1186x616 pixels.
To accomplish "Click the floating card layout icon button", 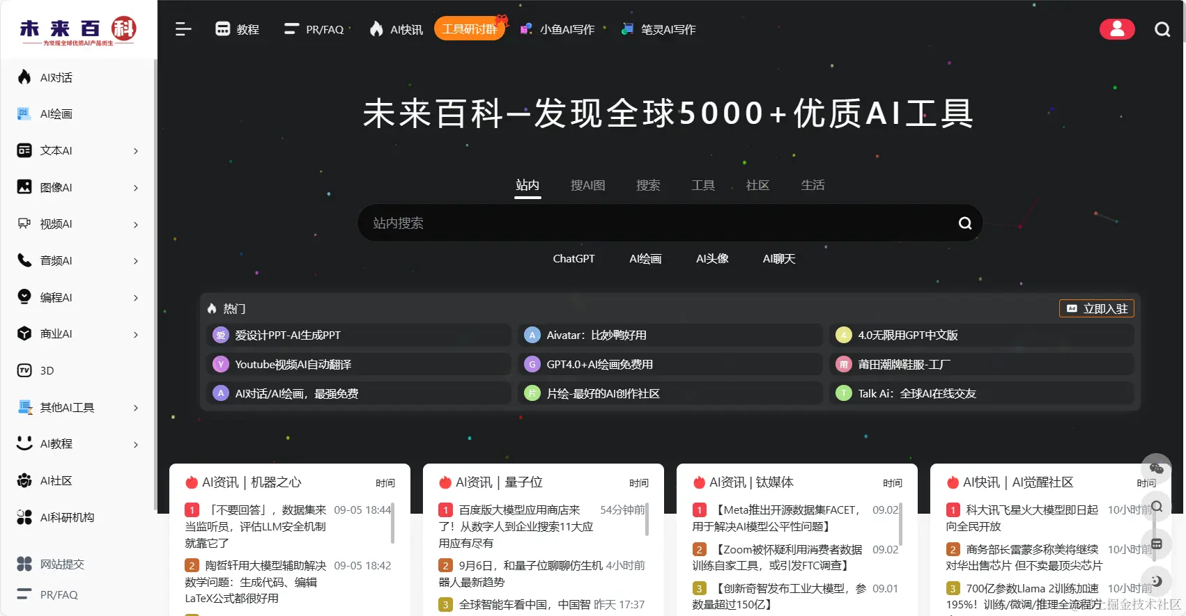I will pos(1157,544).
